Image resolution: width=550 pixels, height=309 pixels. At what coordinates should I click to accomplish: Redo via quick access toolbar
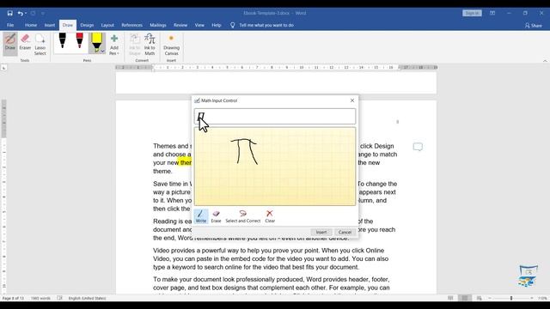coord(33,14)
